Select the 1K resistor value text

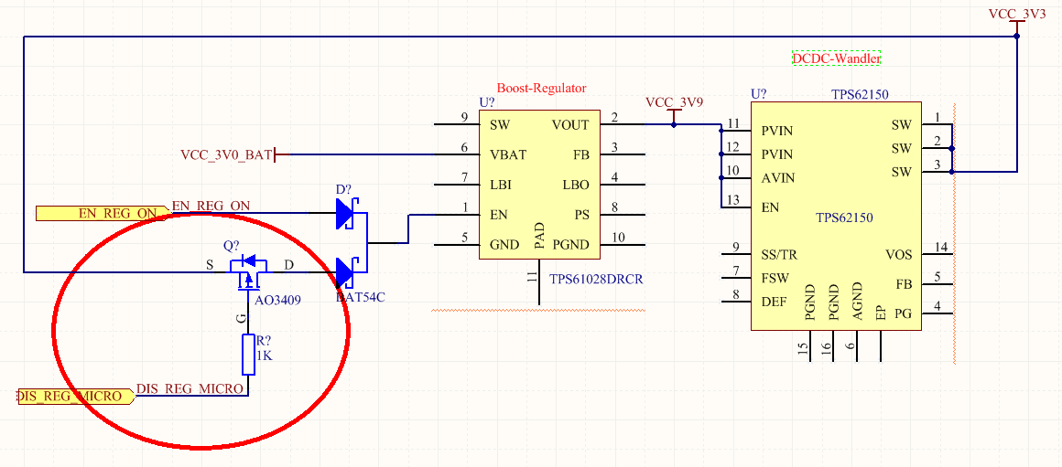point(265,356)
